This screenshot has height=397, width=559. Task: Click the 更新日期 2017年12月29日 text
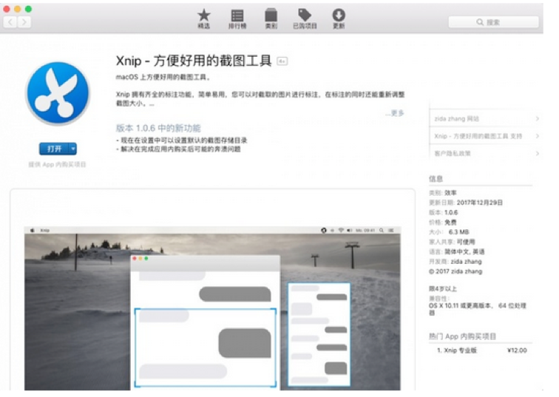pos(466,203)
